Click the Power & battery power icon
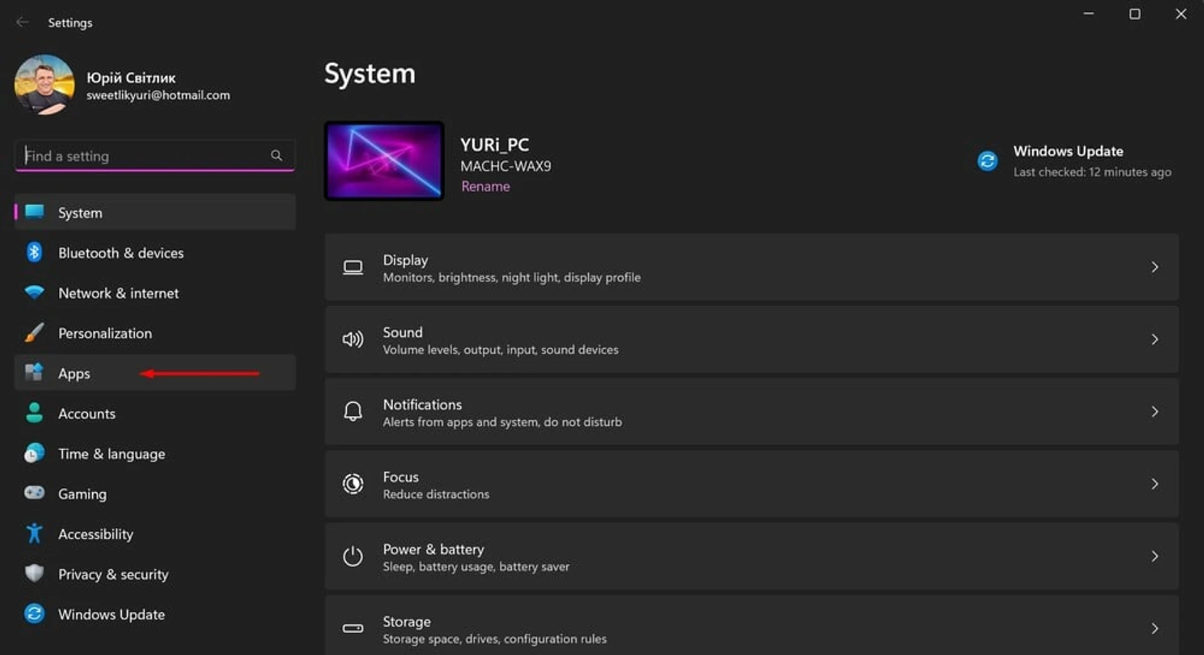 coord(353,556)
